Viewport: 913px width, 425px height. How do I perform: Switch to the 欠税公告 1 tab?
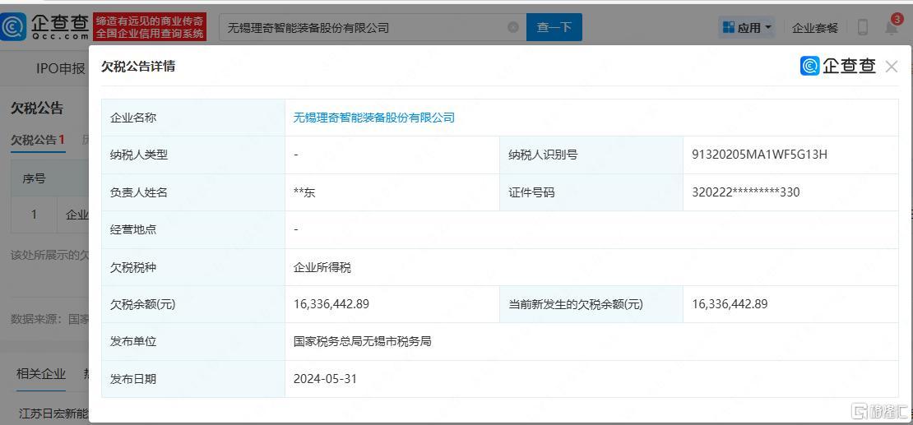(38, 140)
